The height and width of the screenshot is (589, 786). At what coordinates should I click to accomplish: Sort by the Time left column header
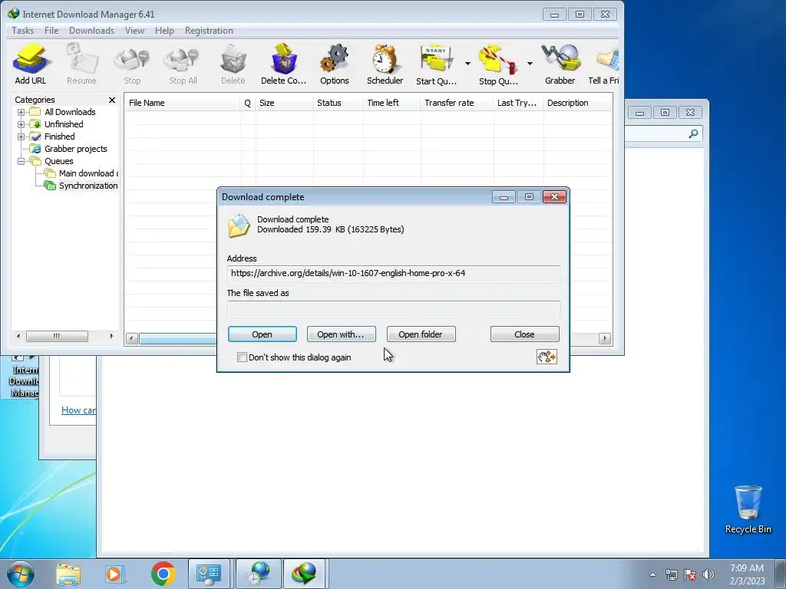pyautogui.click(x=392, y=103)
